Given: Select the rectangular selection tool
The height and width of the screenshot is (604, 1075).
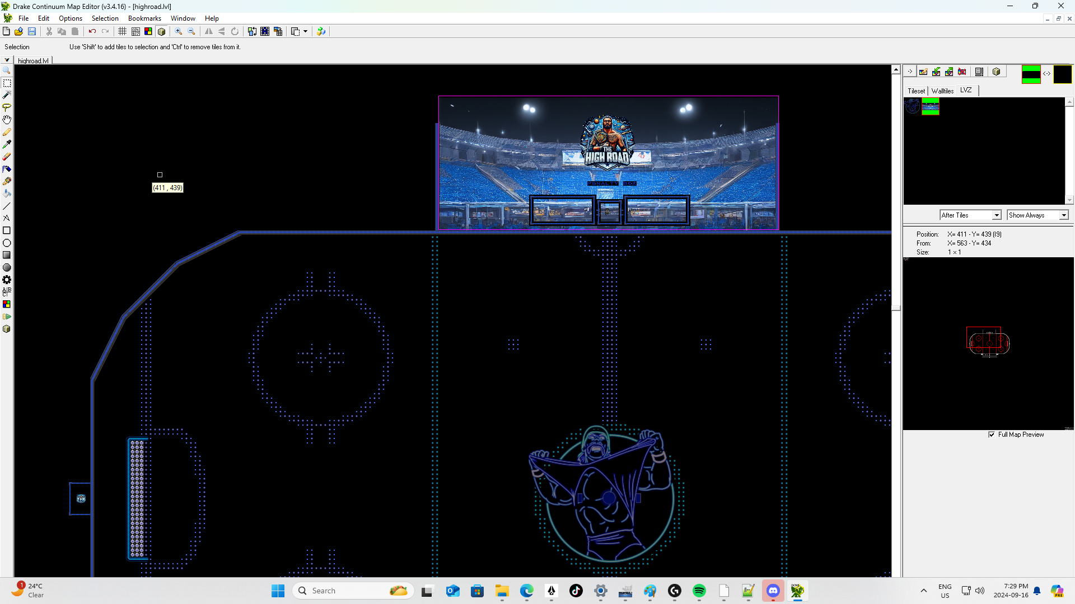Looking at the screenshot, I should [x=7, y=83].
